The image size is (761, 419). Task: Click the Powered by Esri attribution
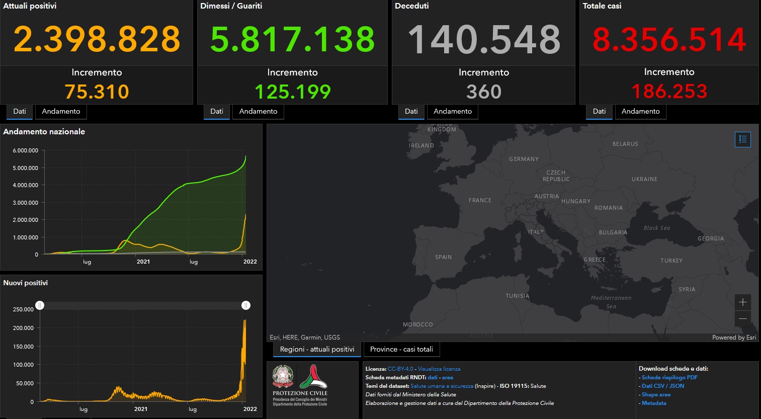point(733,338)
